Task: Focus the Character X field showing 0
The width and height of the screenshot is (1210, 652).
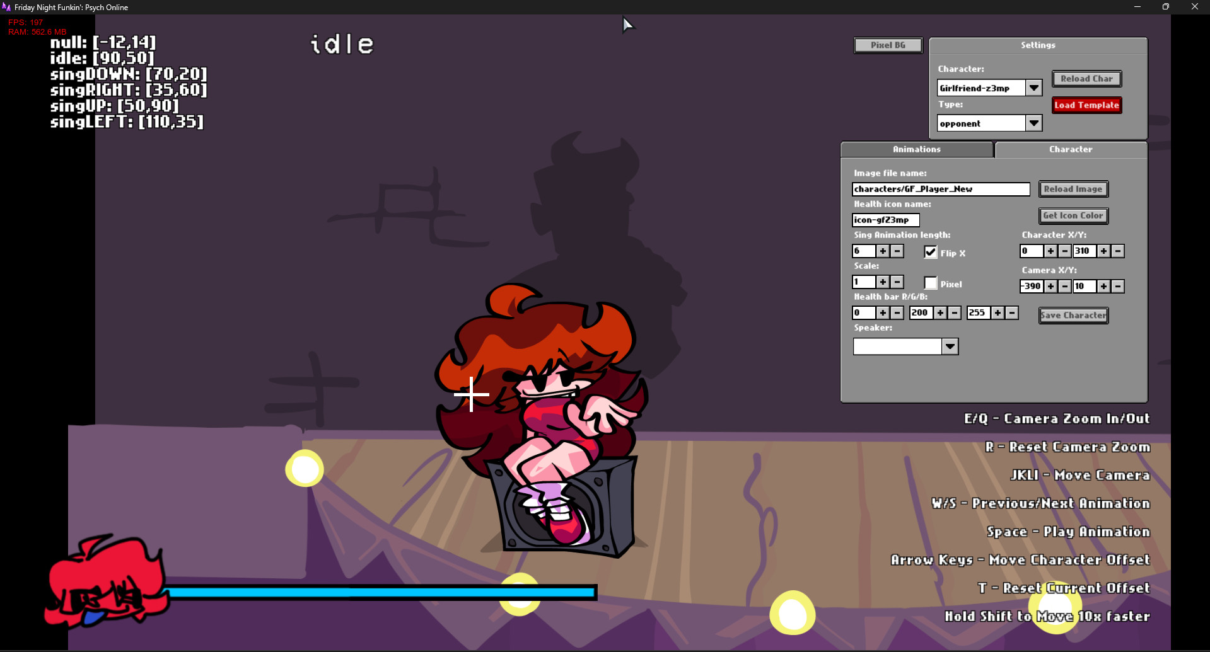Action: (x=1032, y=251)
